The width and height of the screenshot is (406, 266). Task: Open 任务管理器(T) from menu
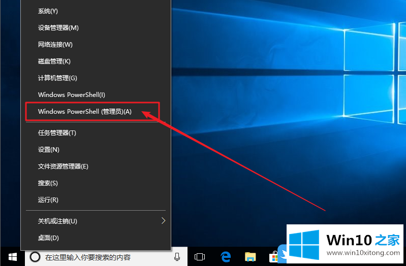96,133
